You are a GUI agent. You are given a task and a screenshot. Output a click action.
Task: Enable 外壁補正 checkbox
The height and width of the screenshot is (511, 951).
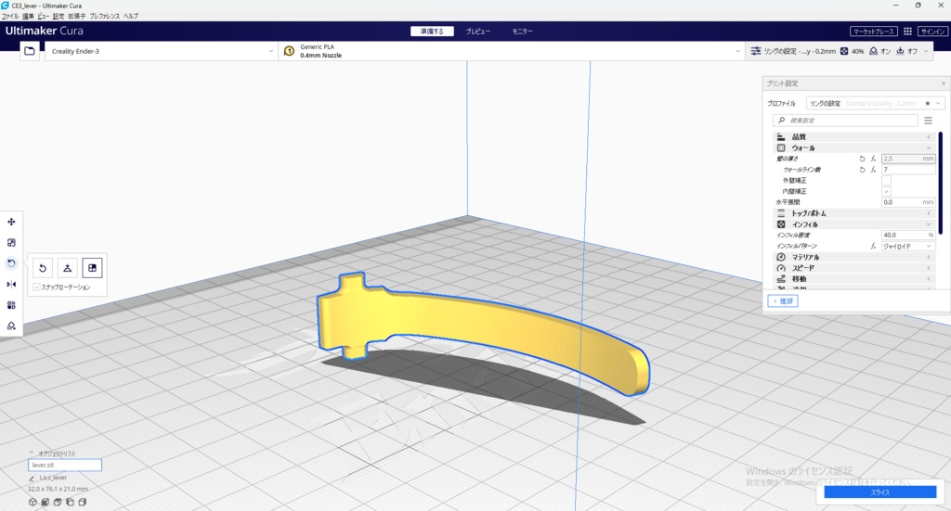coord(886,181)
